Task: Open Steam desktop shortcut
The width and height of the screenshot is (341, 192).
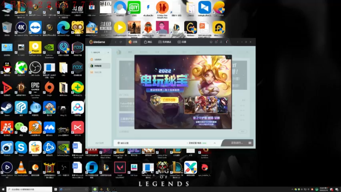Action: 7,109
